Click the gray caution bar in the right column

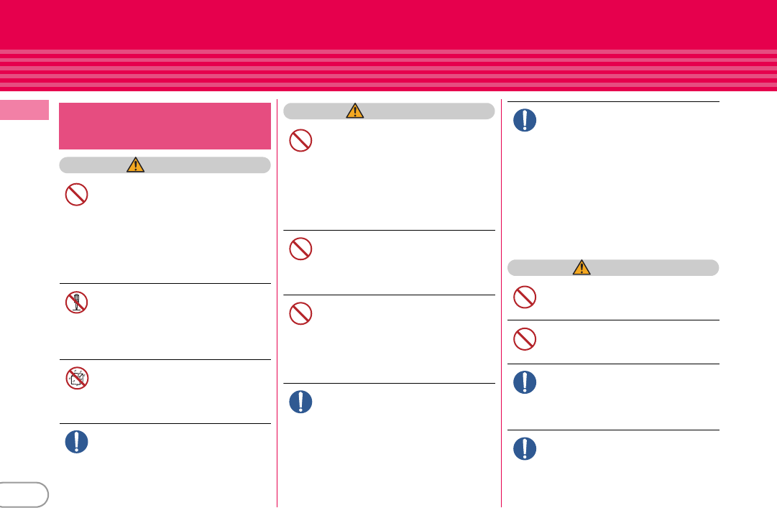pos(613,267)
